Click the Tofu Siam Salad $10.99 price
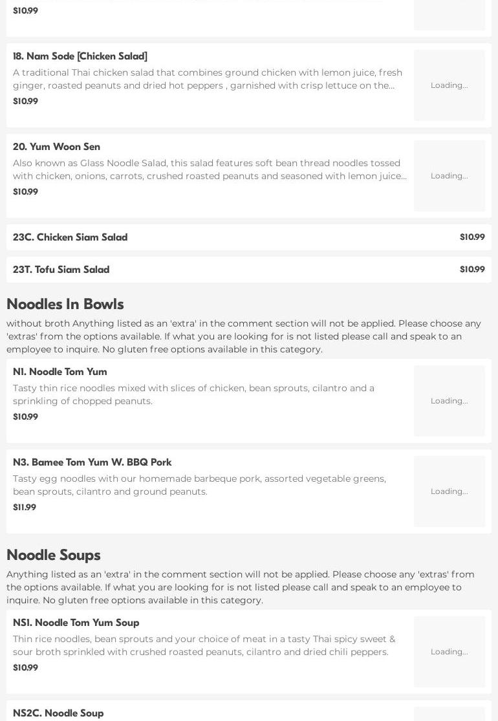498x721 pixels. (x=471, y=270)
